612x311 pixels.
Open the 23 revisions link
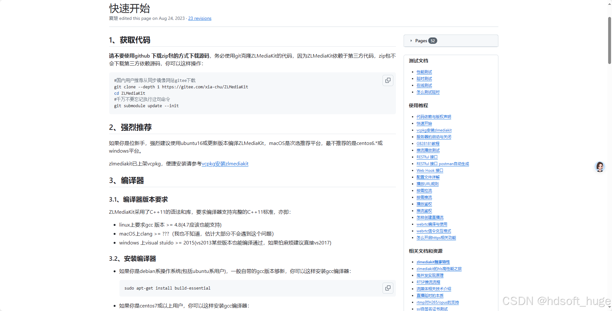tap(200, 18)
